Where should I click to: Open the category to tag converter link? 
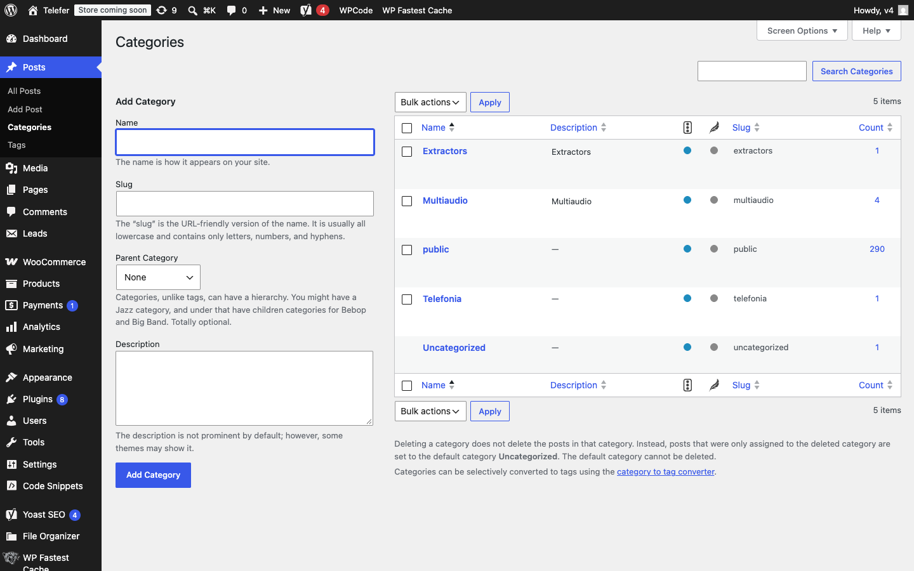click(666, 472)
